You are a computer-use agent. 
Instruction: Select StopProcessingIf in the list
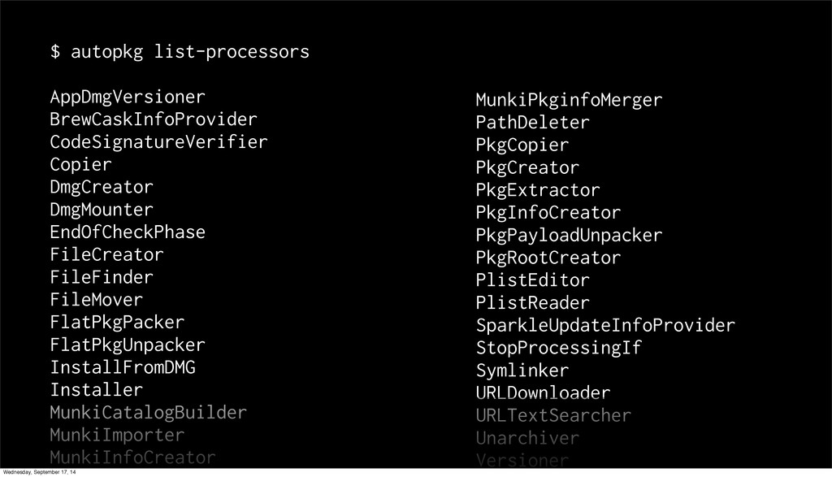558,349
